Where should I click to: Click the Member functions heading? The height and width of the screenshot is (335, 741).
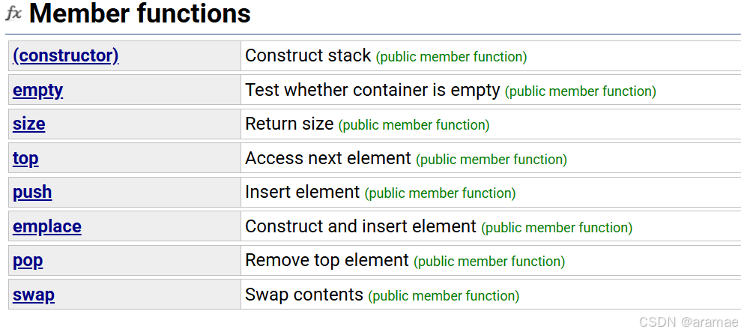click(x=140, y=13)
